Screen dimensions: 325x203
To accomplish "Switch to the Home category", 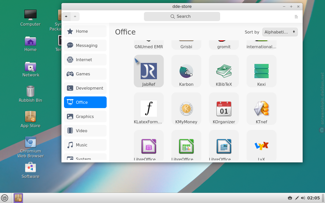I will [85, 31].
